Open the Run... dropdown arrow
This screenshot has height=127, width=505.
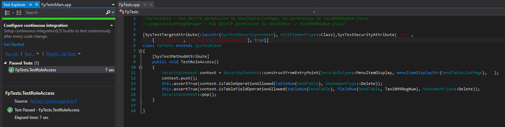(x=38, y=54)
